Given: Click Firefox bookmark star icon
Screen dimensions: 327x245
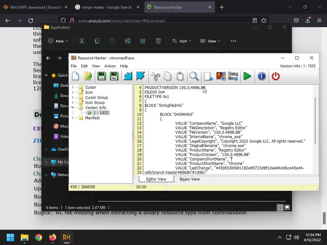Looking at the screenshot, I should 264,20.
